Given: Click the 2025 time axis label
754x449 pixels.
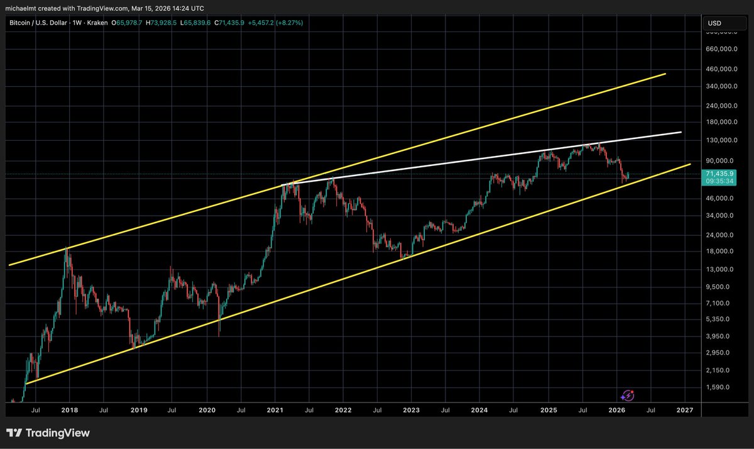Looking at the screenshot, I should (x=549, y=410).
